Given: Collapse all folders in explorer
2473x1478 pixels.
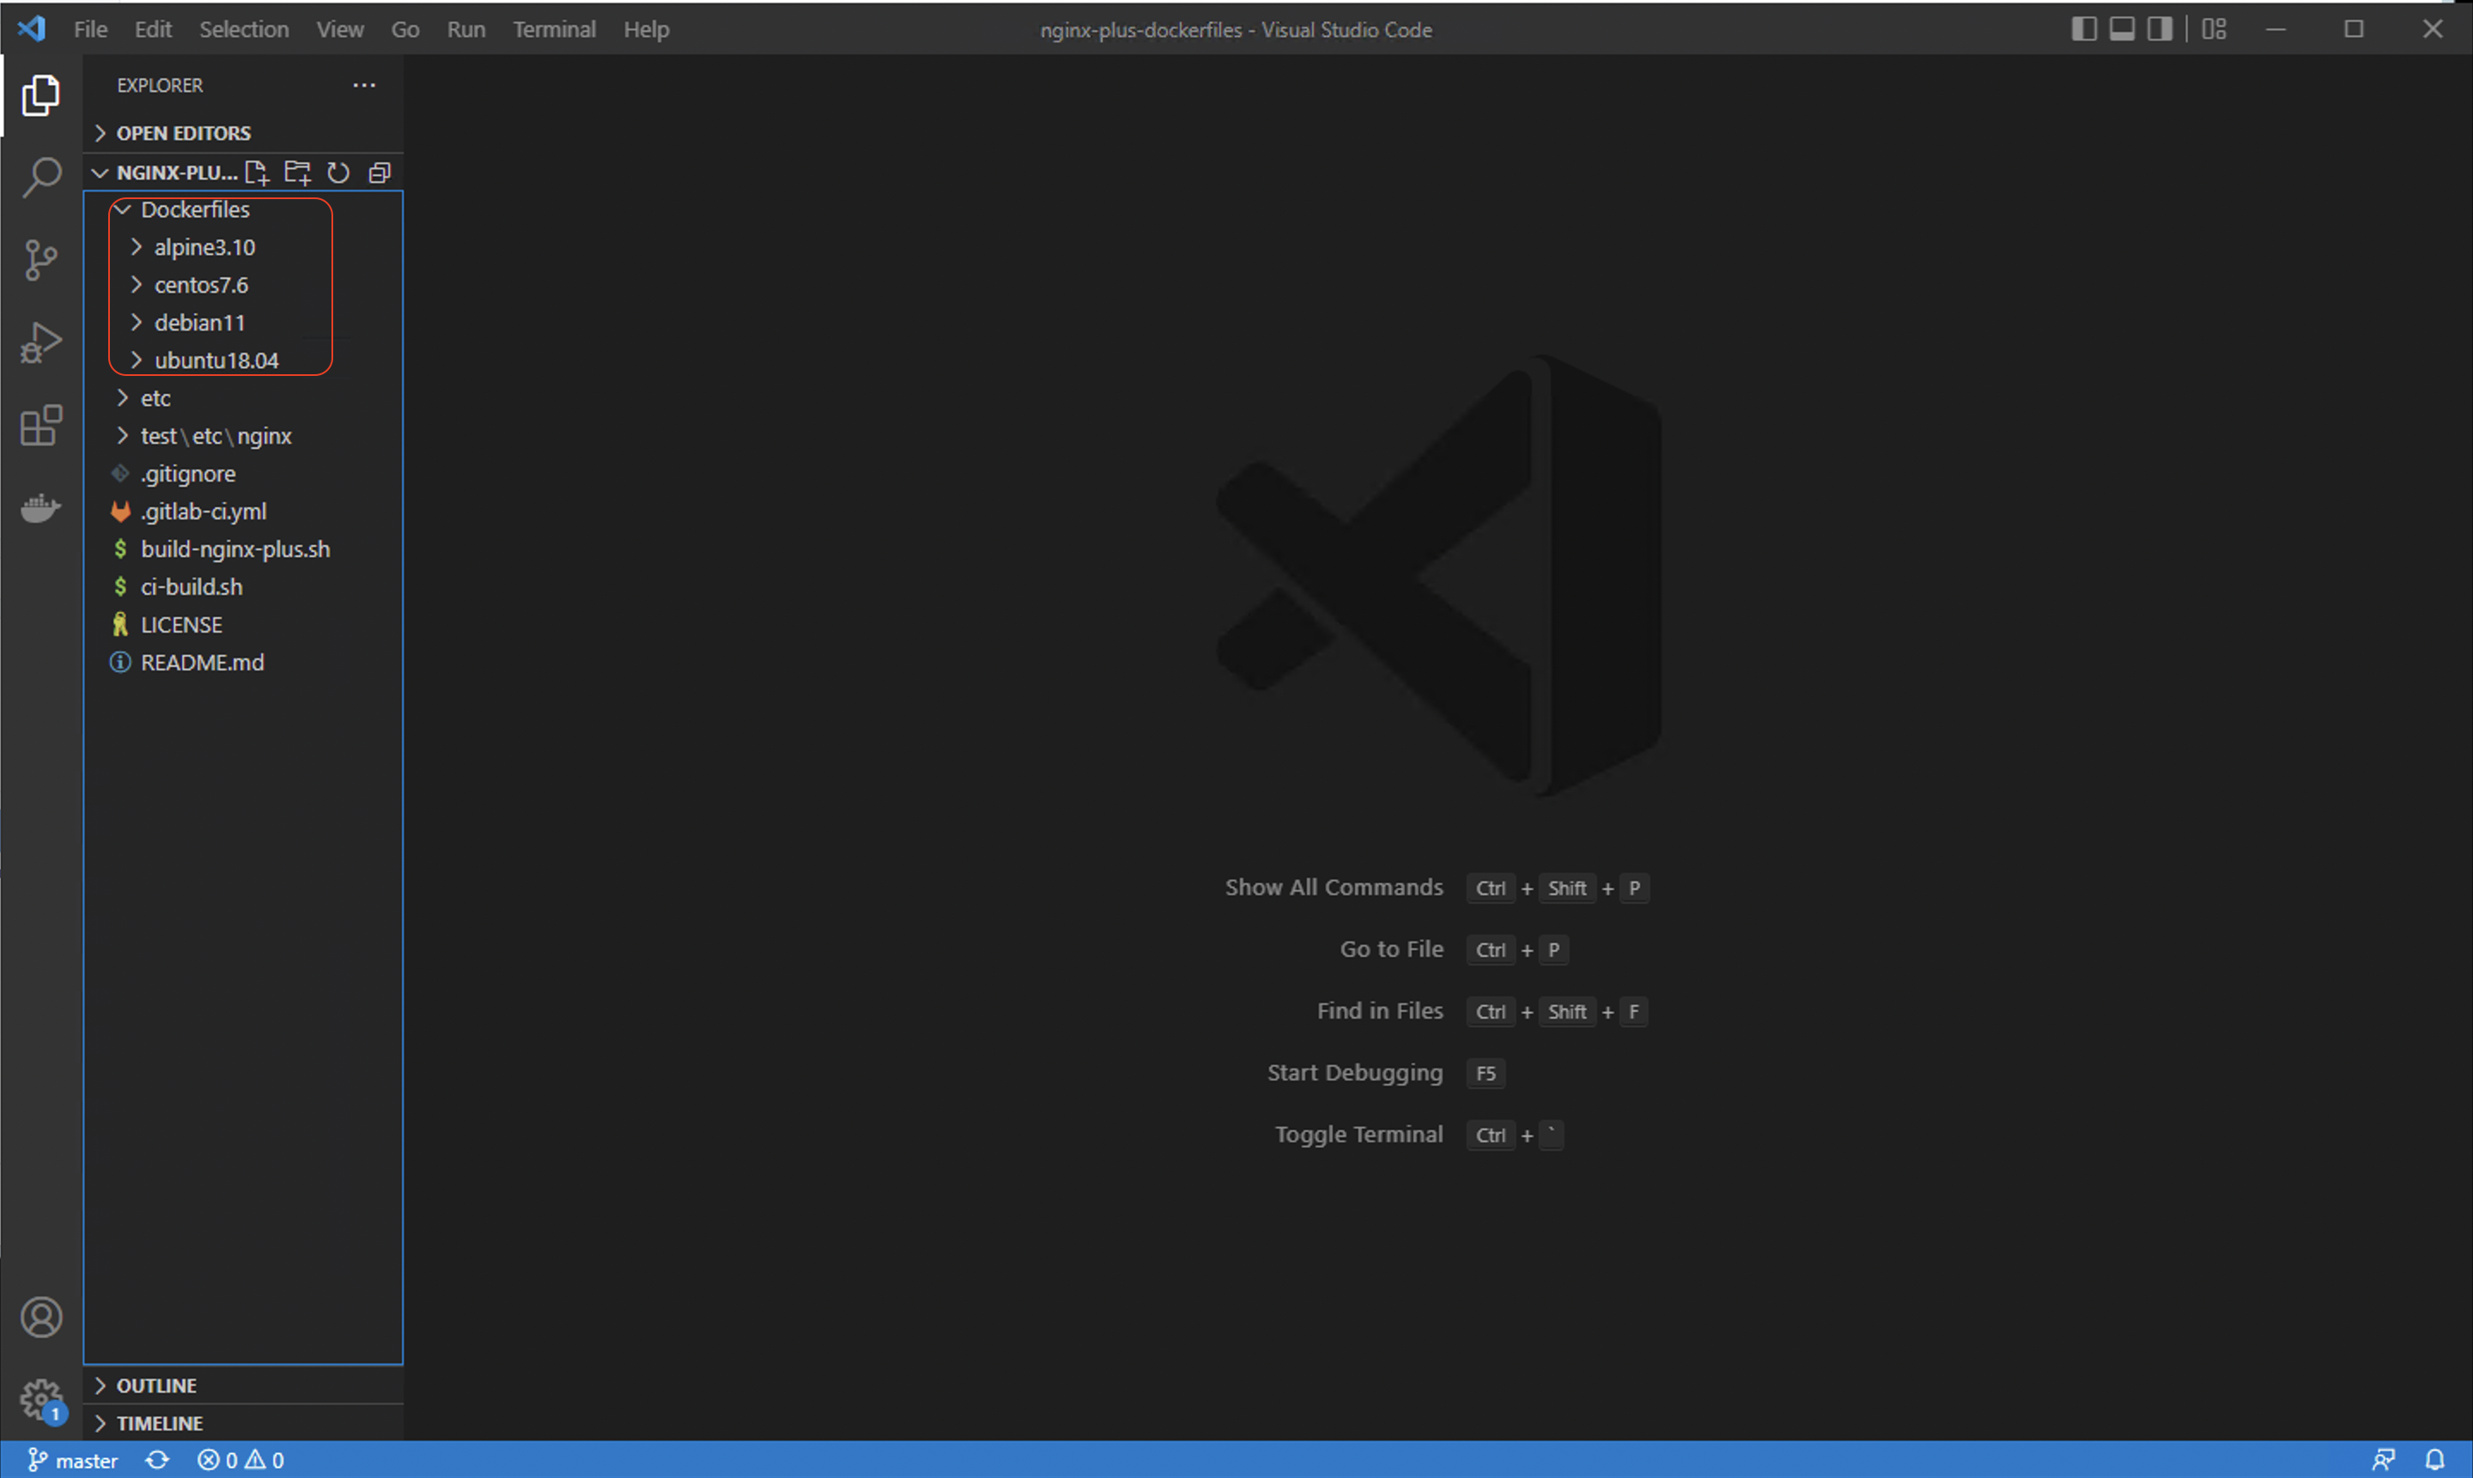Looking at the screenshot, I should (380, 173).
